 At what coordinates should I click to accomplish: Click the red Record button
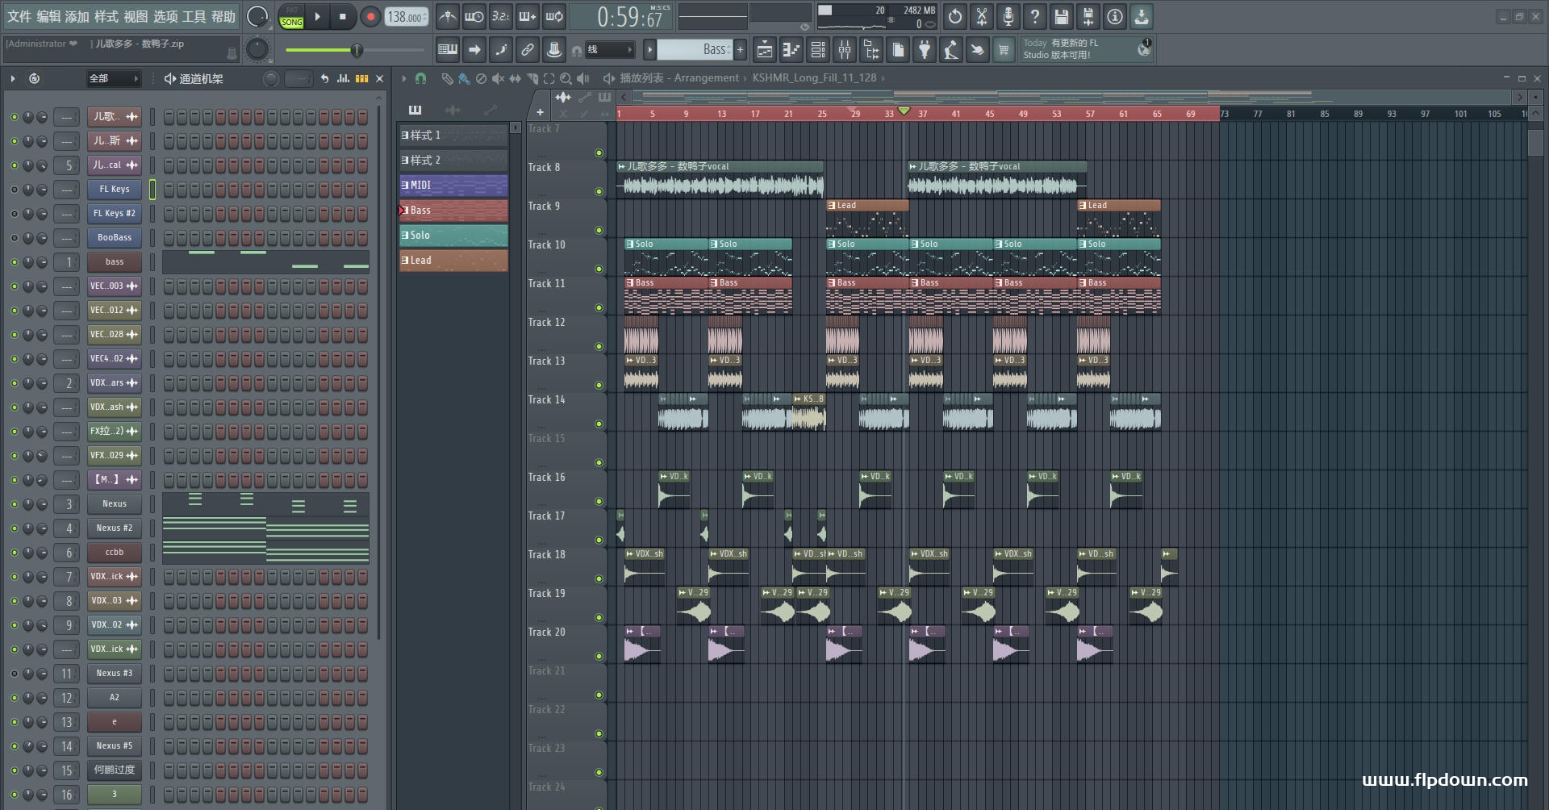click(x=370, y=17)
